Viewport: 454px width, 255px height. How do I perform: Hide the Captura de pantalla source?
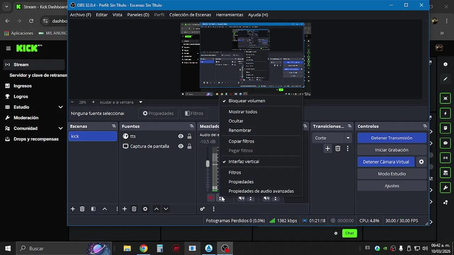coord(181,146)
